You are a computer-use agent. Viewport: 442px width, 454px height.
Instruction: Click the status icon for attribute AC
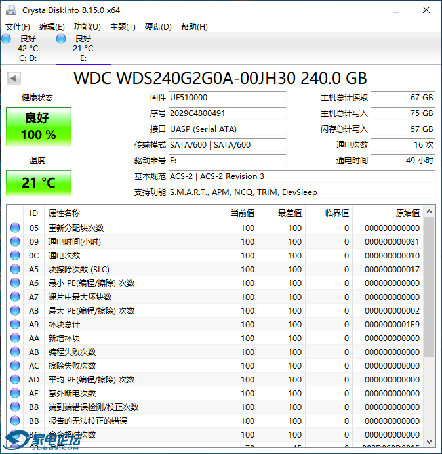tap(15, 365)
